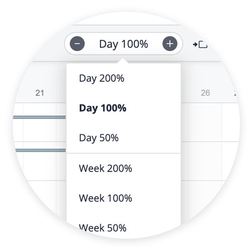Select Week 100% zoom option

tap(105, 198)
